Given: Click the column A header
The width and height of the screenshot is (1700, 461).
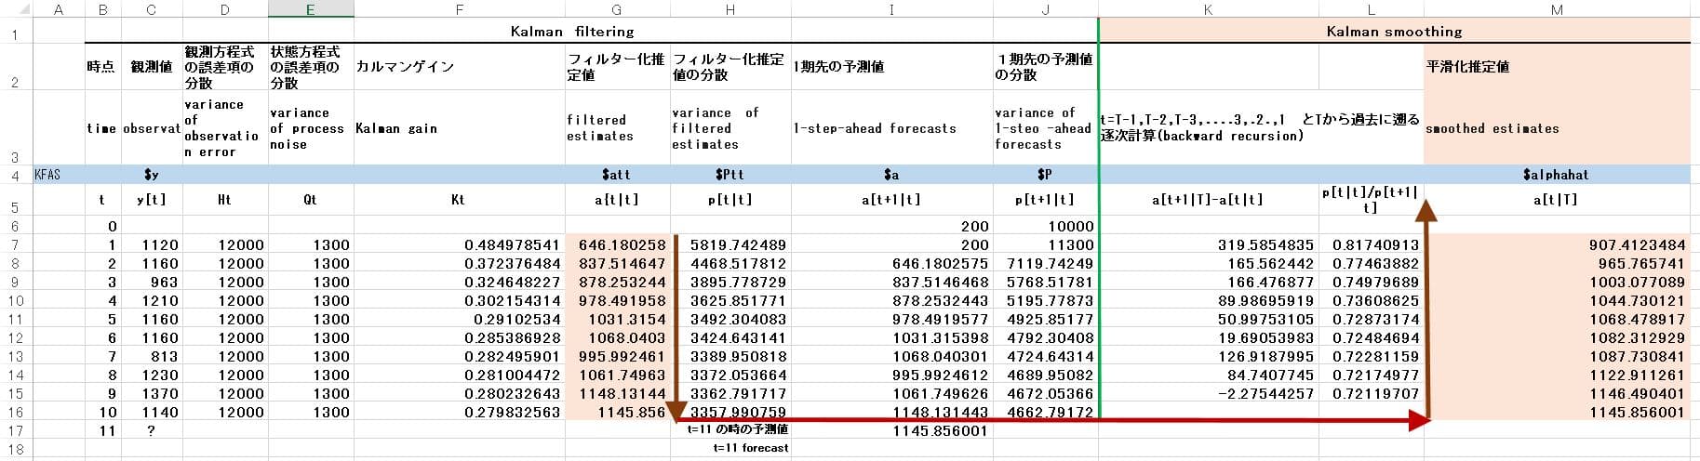Looking at the screenshot, I should 59,9.
